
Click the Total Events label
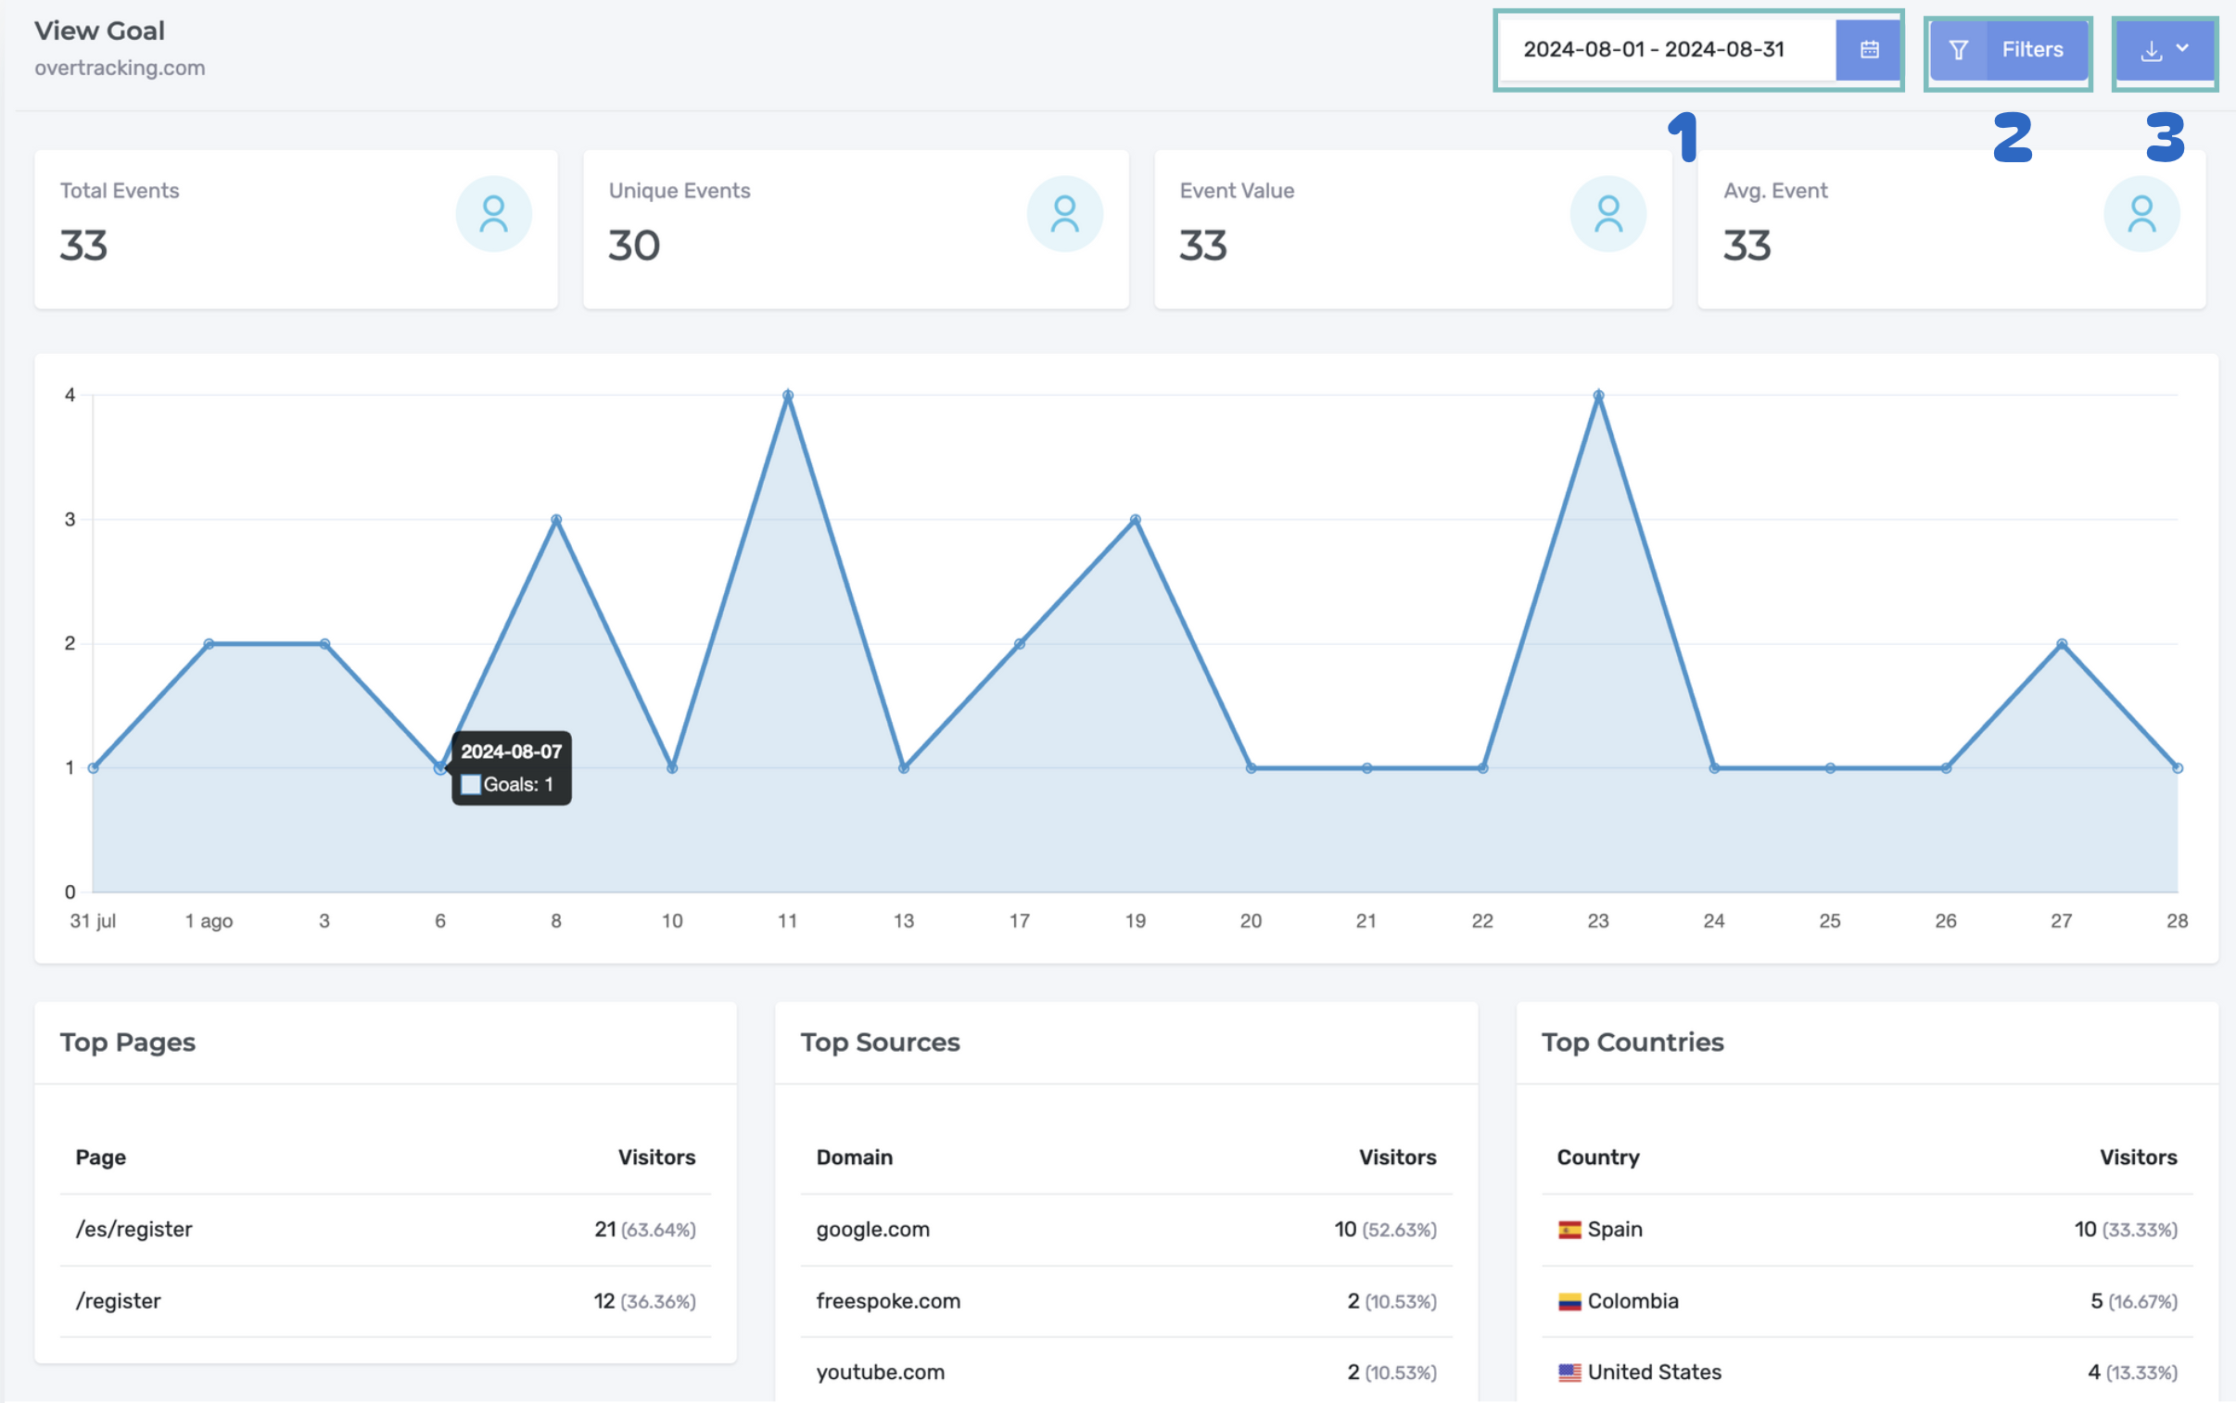(x=120, y=190)
